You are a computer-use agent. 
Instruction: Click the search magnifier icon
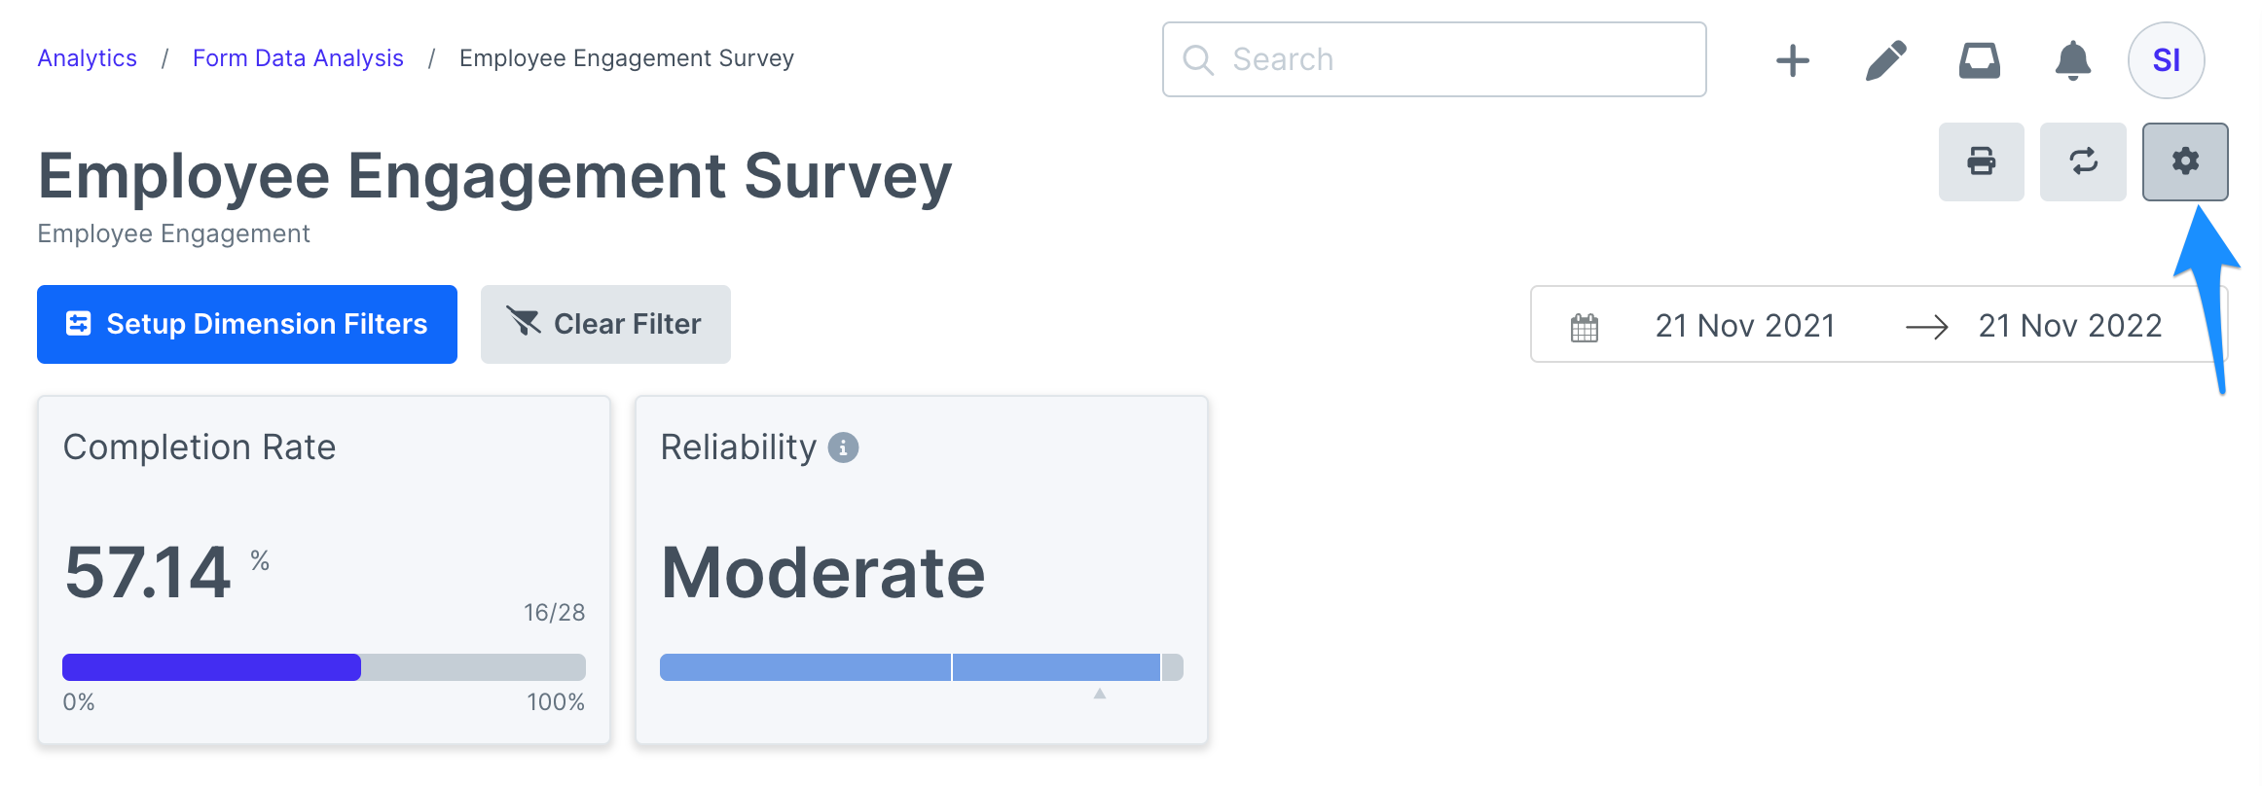1197,60
